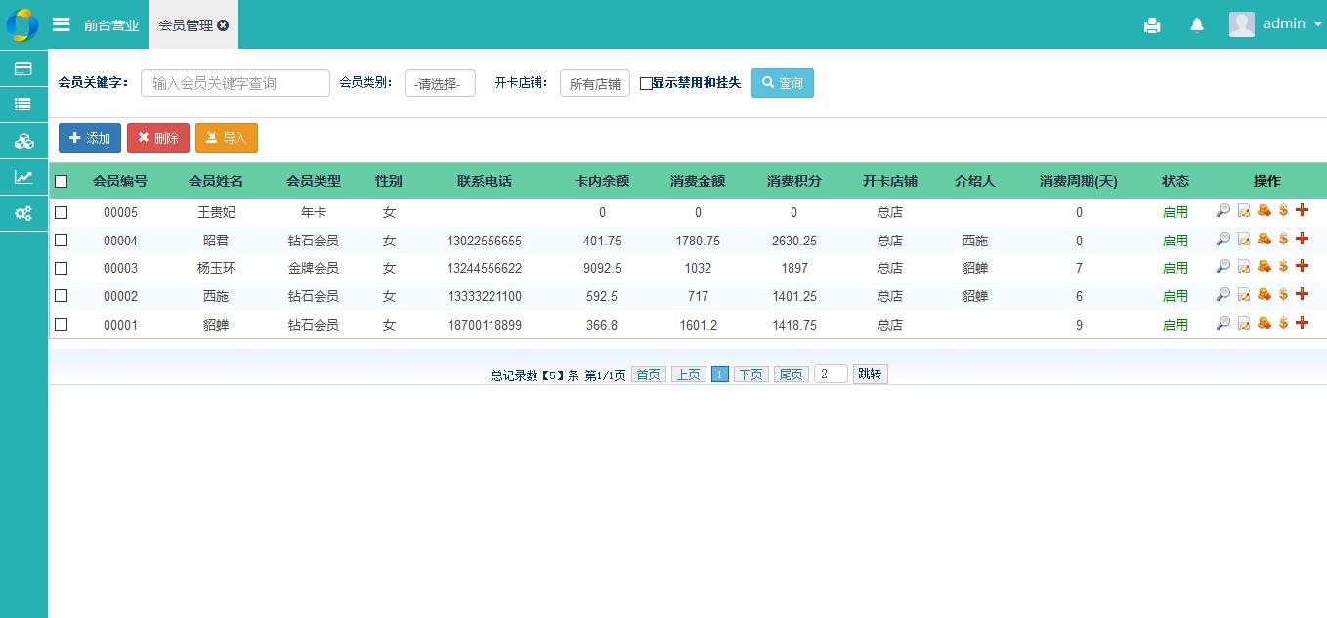Open the notification bell
This screenshot has height=618, width=1327.
(1197, 25)
